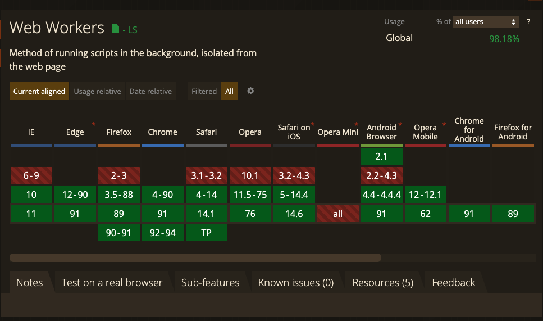Click the Android Browser 2.2-4.3 cell
Screen dimensions: 543x321
[382, 175]
